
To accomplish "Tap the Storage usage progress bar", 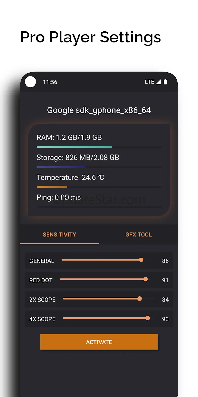I will point(99,167).
